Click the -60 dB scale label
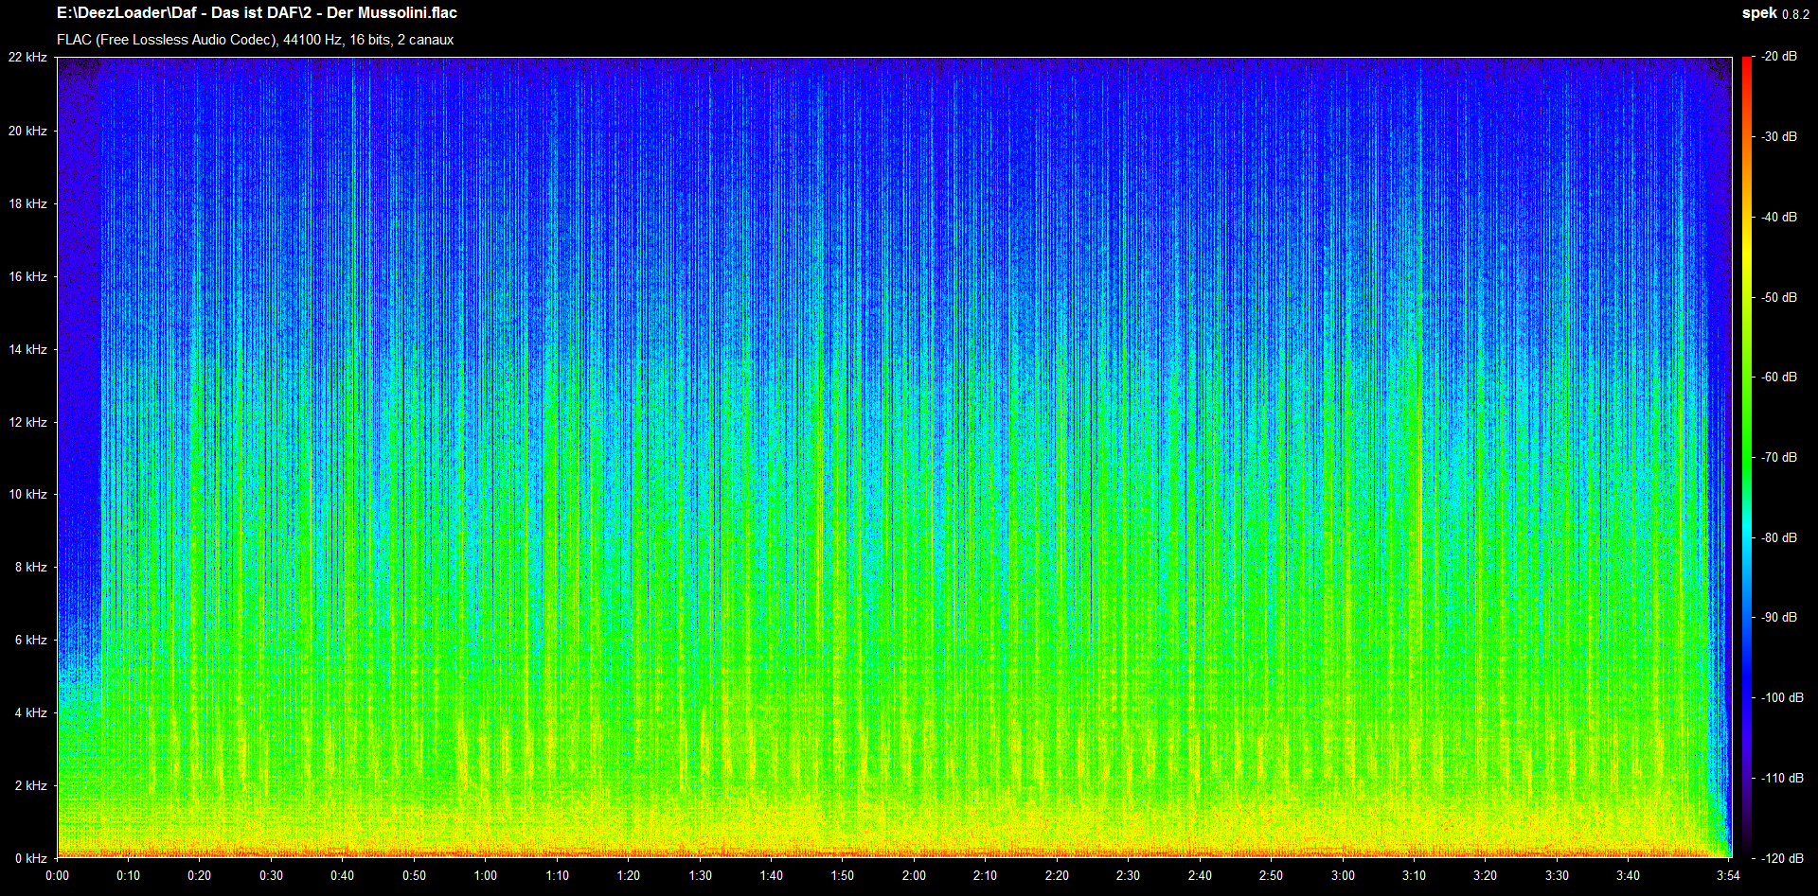Screen dimensions: 1818x896 coord(1779,378)
